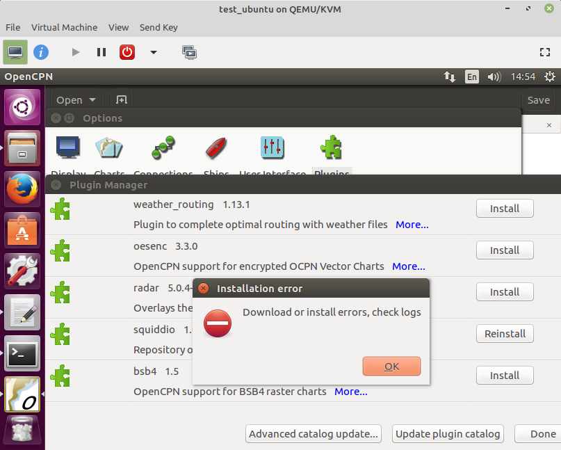This screenshot has width=561, height=450.
Task: Install the weather_routing plugin
Action: 505,209
